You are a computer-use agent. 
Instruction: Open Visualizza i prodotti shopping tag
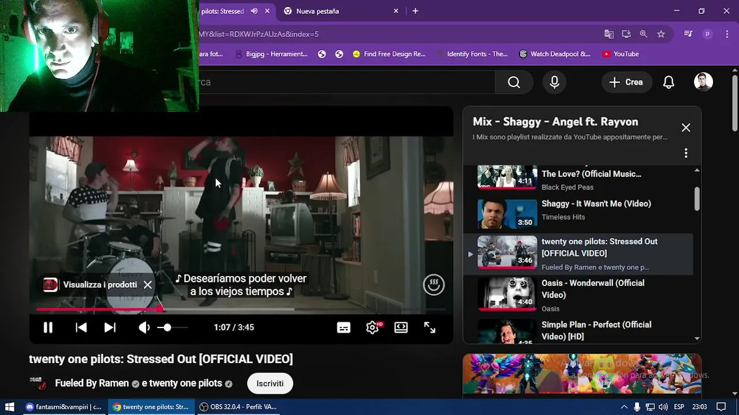click(91, 285)
